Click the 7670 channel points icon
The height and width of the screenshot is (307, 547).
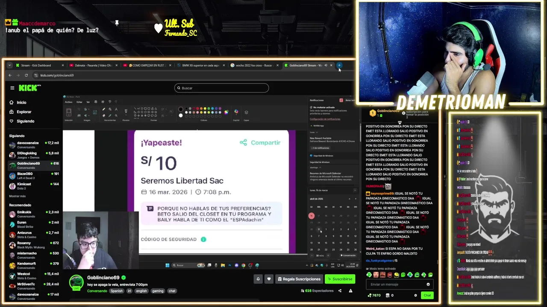(x=370, y=295)
